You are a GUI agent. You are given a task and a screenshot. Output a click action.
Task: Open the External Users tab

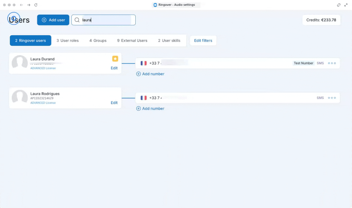pos(132,40)
